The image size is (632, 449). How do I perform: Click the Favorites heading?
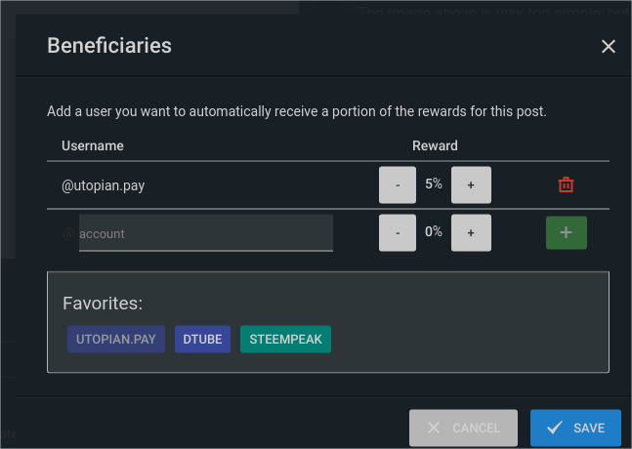[x=103, y=304]
